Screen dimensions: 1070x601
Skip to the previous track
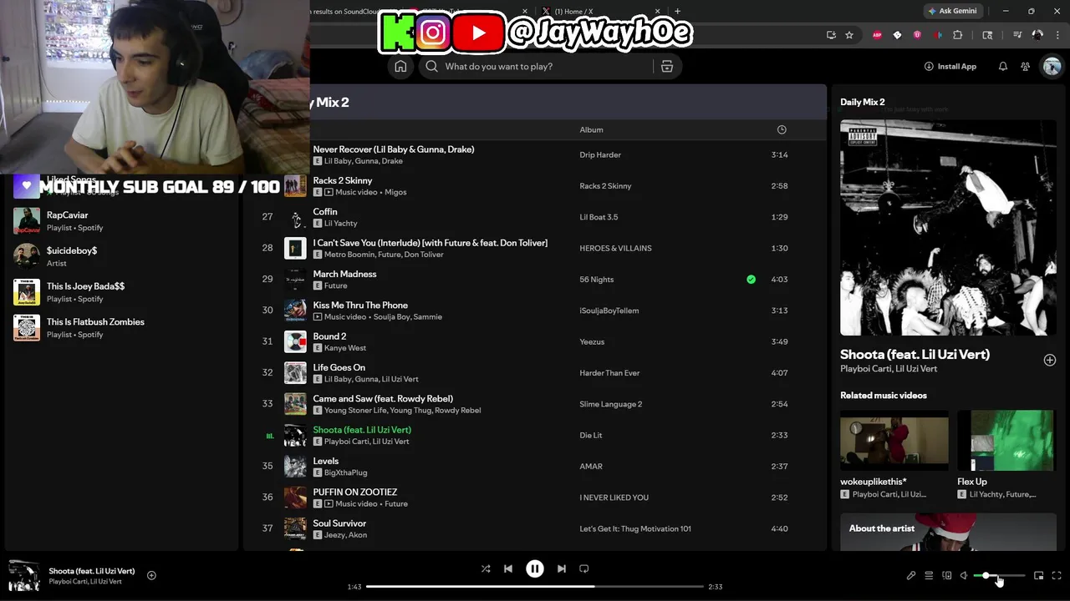click(508, 568)
